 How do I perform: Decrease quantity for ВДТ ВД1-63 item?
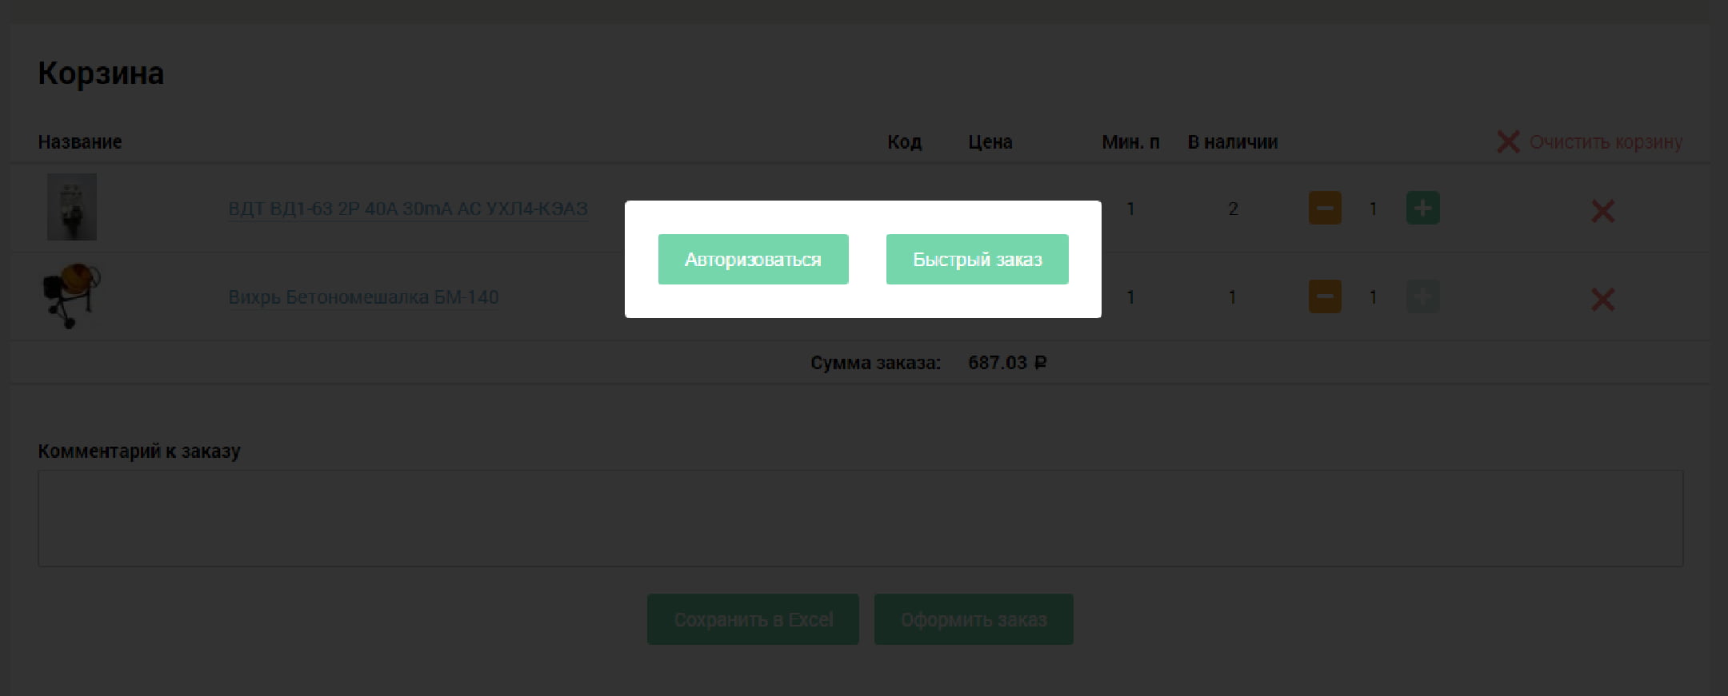point(1325,208)
